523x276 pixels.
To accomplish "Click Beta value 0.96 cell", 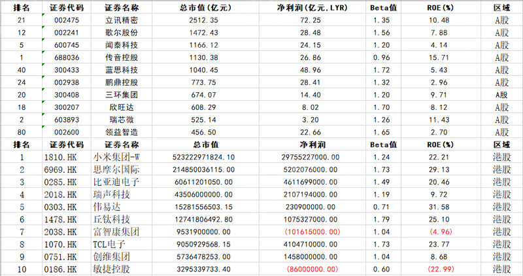I will click(382, 58).
